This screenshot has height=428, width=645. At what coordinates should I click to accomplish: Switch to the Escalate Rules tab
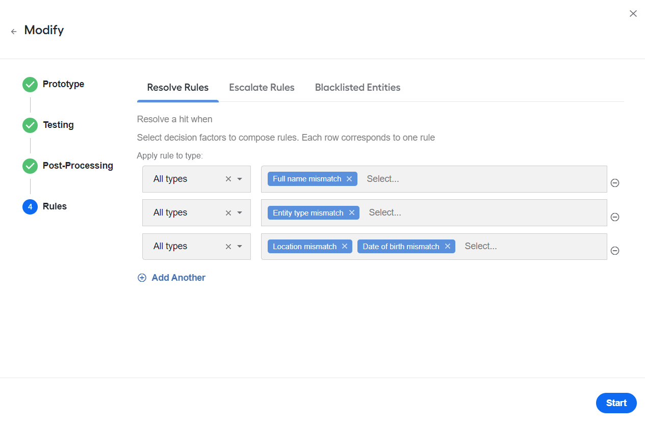pos(262,88)
